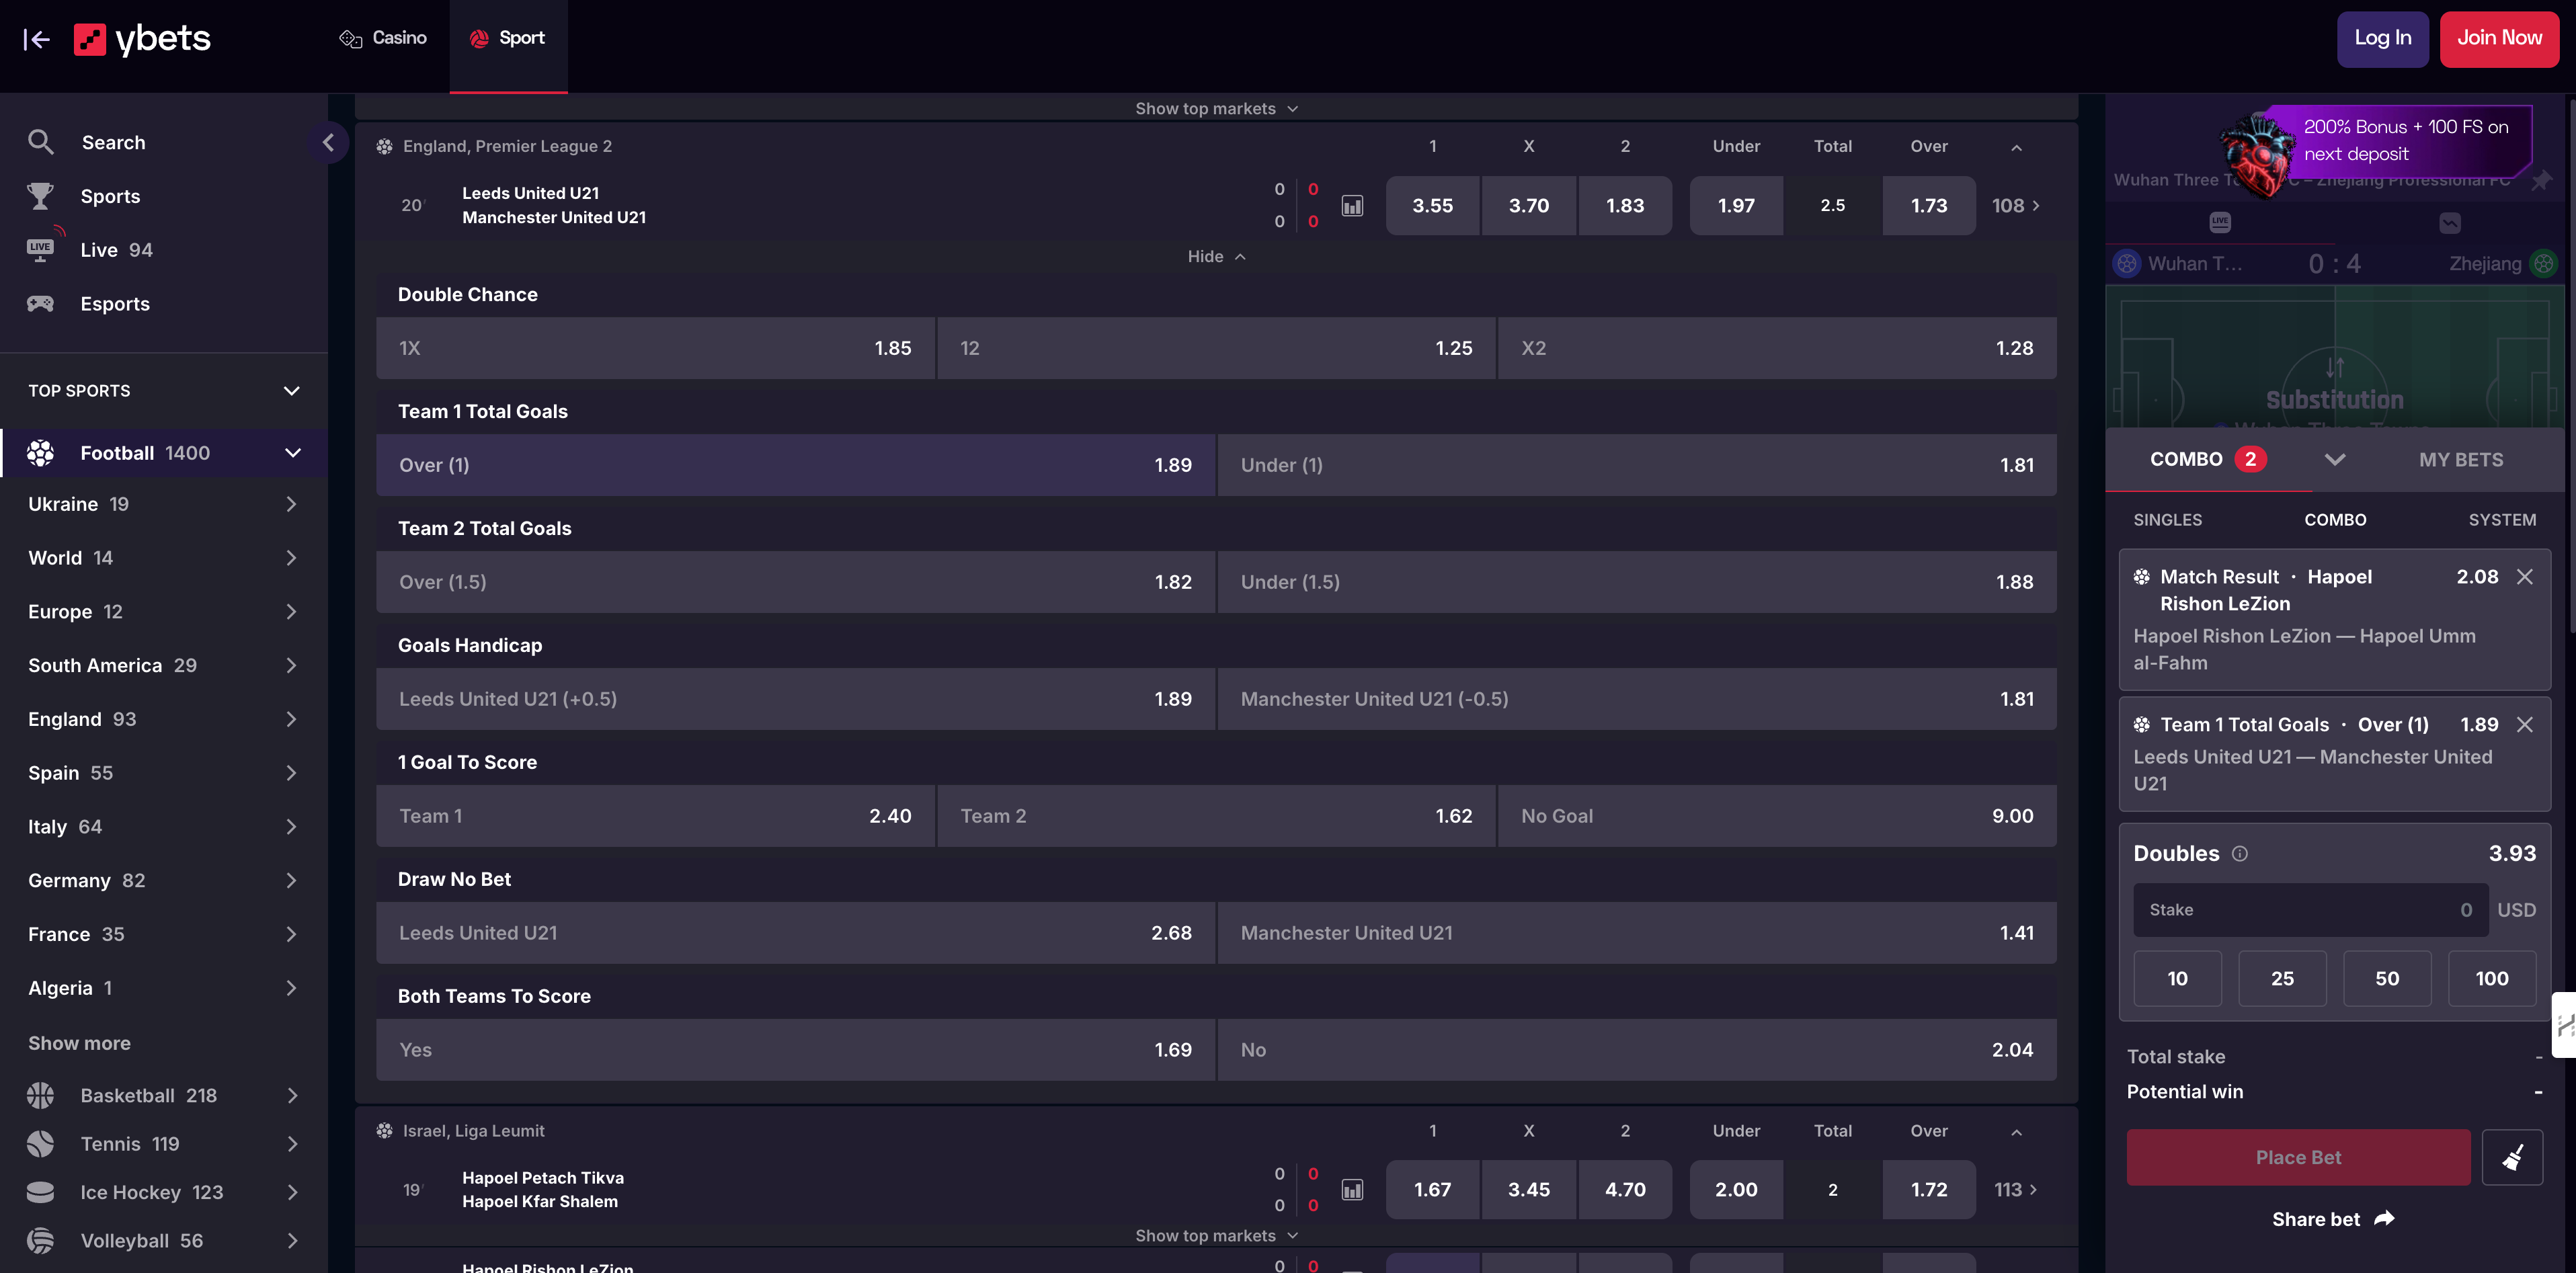Open the Casino tab

[x=383, y=38]
